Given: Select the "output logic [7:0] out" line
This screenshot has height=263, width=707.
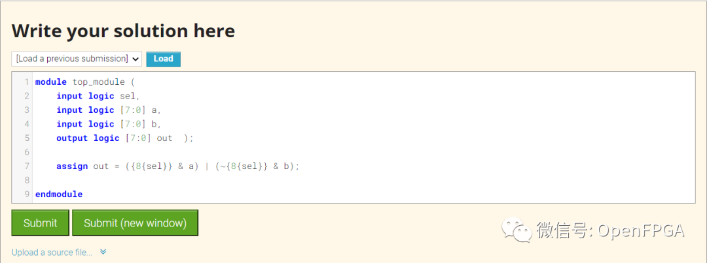Looking at the screenshot, I should 124,138.
